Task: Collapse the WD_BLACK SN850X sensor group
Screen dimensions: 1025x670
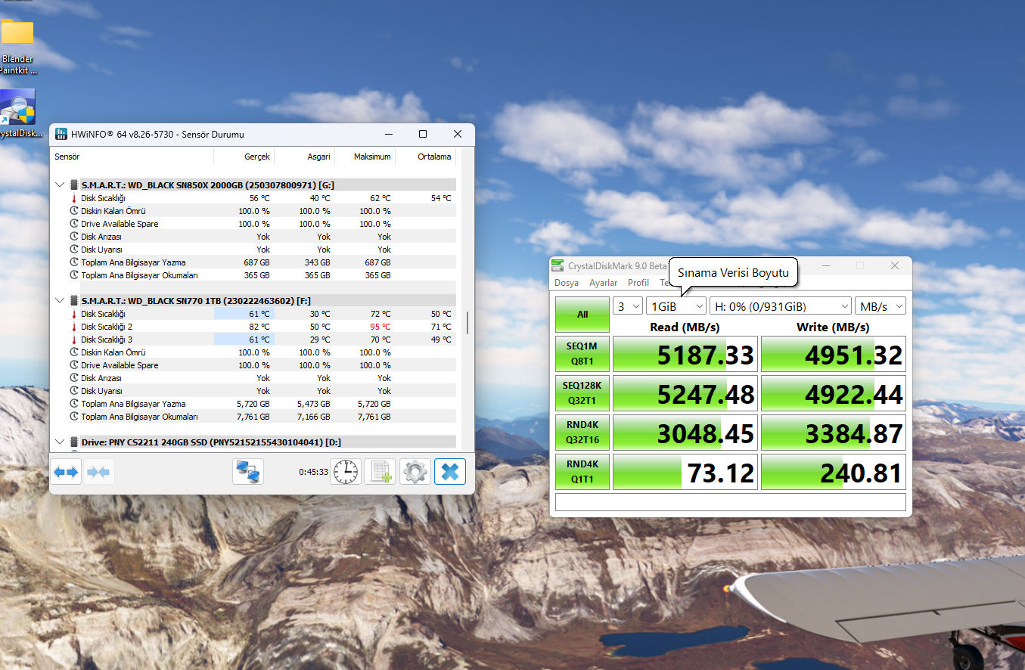Action: coord(60,185)
